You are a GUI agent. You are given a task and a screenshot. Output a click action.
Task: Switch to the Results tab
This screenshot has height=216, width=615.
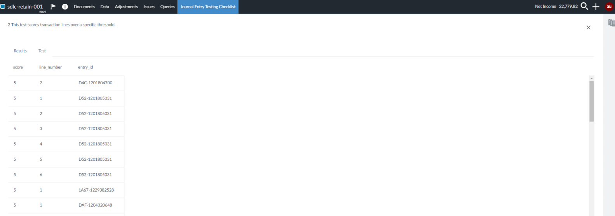click(x=20, y=51)
